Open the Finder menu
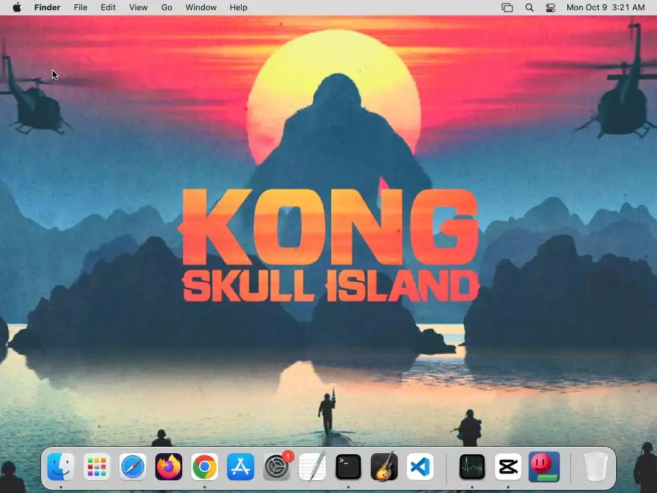657x493 pixels. pos(47,8)
